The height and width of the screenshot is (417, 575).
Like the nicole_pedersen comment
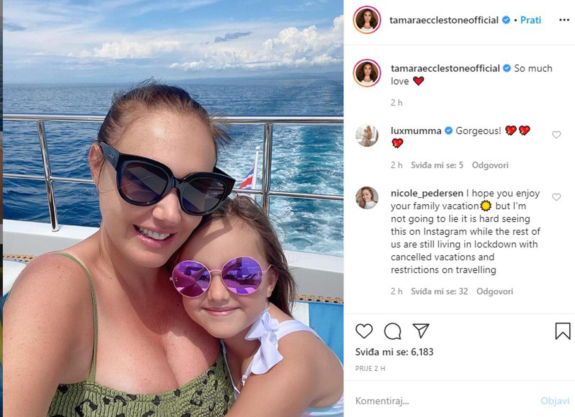[556, 197]
